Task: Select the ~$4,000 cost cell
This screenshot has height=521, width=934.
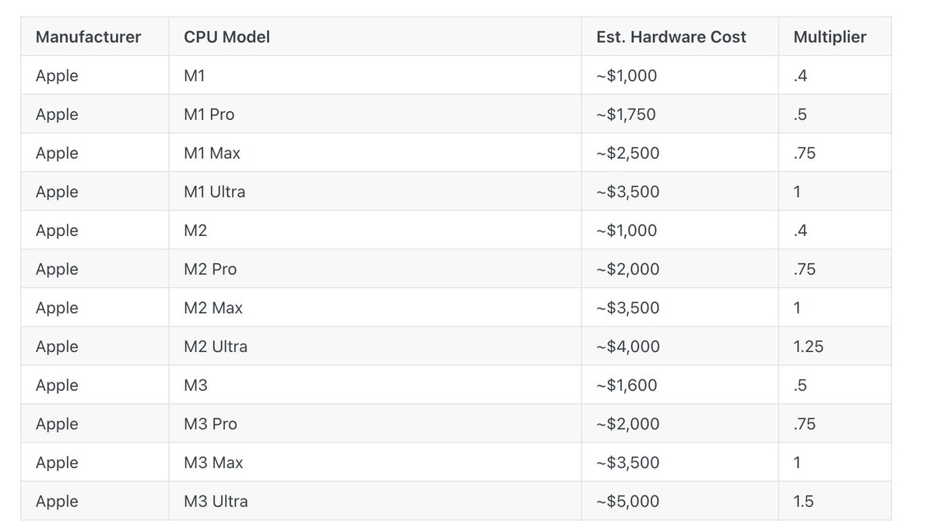Action: pyautogui.click(x=627, y=347)
